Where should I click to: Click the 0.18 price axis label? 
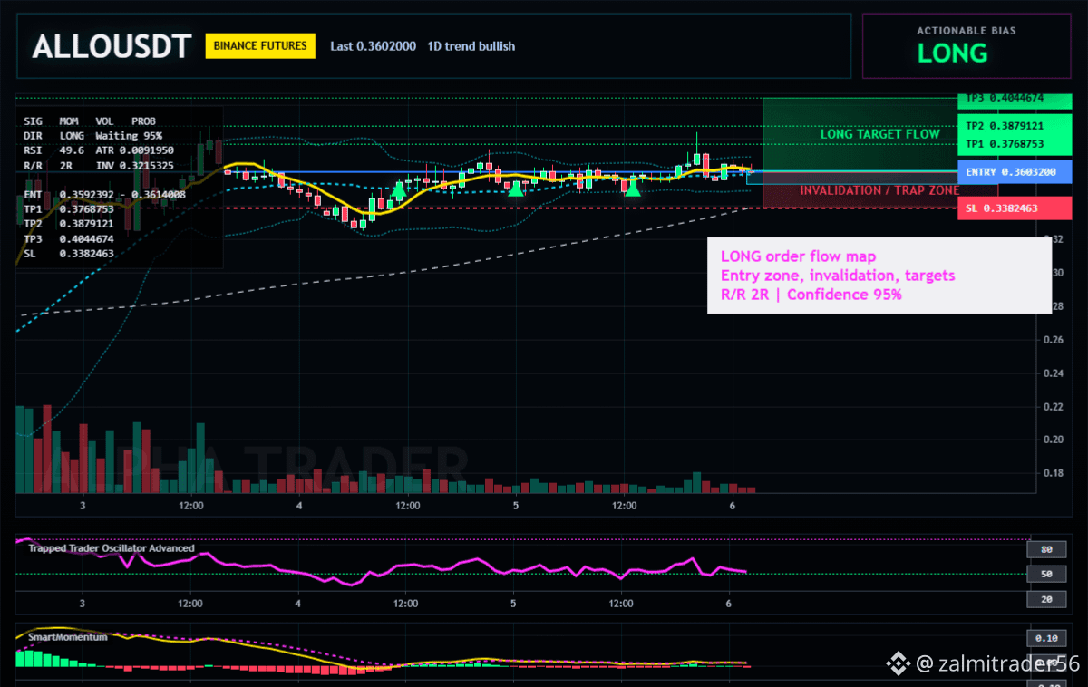[1053, 473]
